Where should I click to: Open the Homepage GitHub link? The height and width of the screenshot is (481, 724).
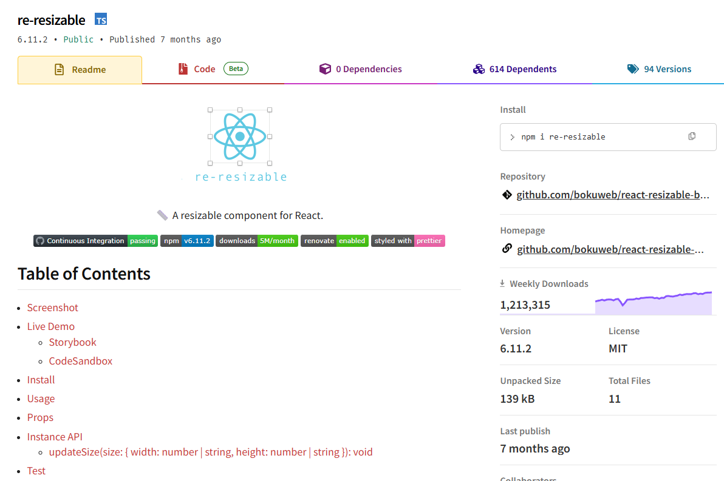coord(610,249)
